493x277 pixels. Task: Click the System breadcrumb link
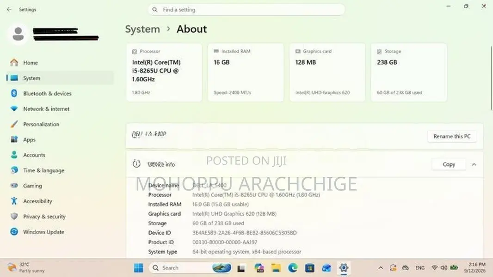click(x=142, y=29)
